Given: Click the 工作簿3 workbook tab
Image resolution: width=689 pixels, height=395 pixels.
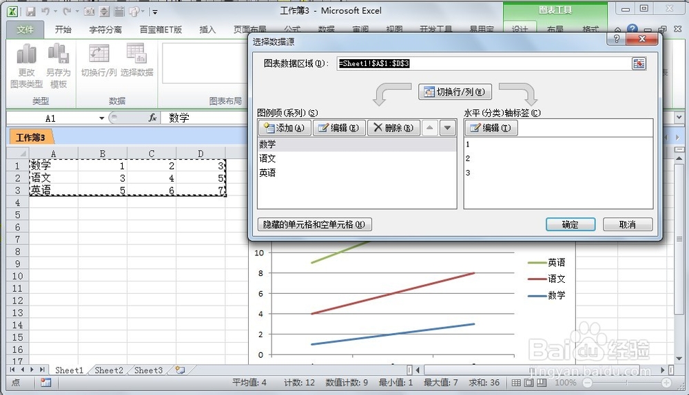Looking at the screenshot, I should point(31,138).
